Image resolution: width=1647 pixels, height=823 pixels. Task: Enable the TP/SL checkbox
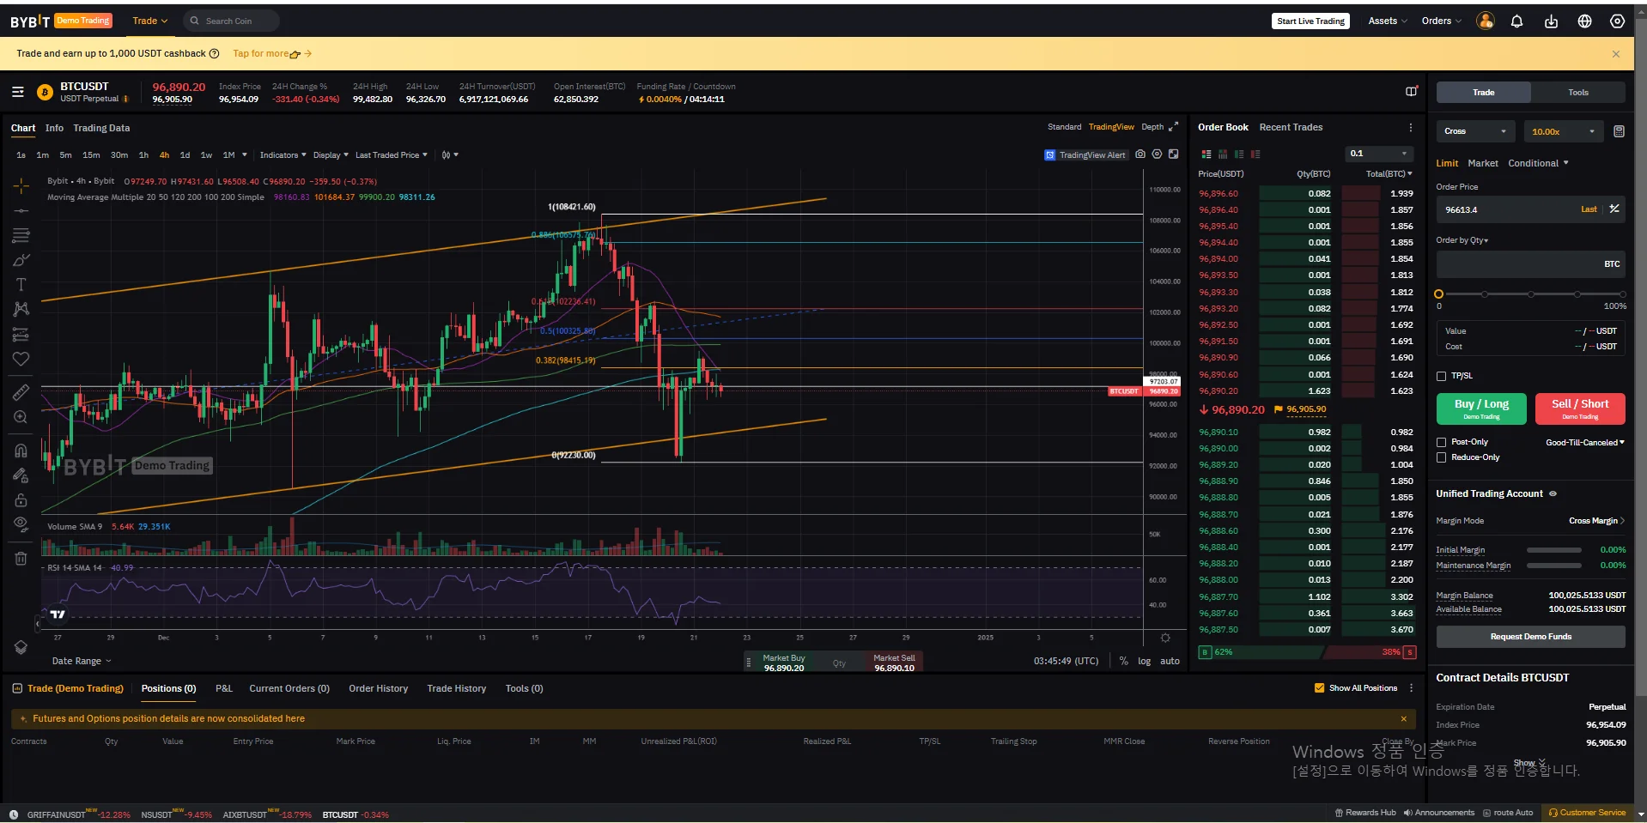[1442, 376]
